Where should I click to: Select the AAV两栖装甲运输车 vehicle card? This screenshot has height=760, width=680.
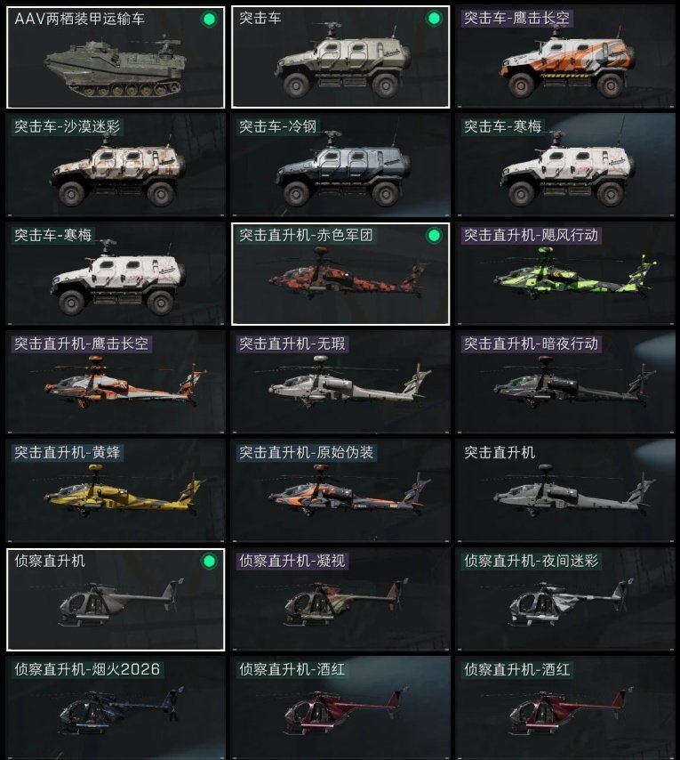coord(116,57)
